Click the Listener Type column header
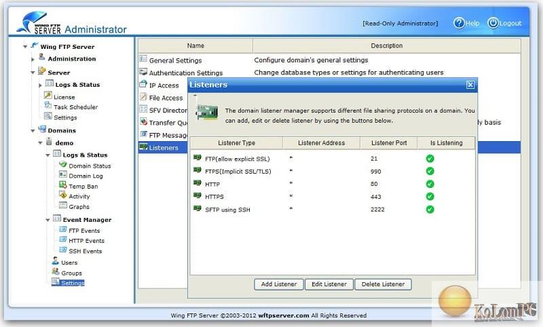Viewport: 543px width, 327px height. (236, 143)
